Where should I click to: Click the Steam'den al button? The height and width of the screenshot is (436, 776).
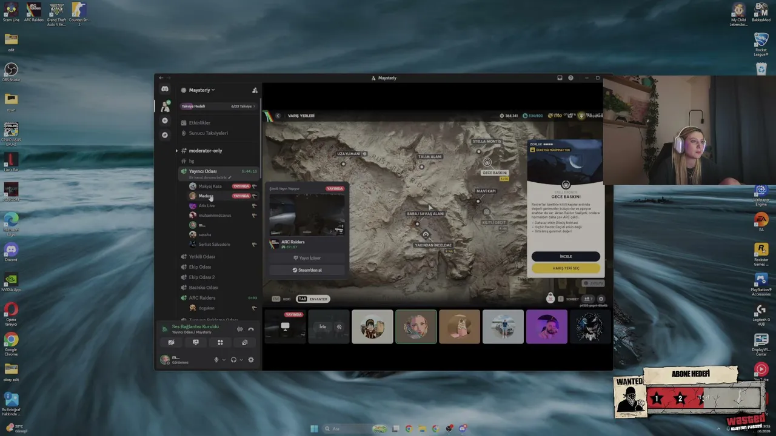[307, 270]
